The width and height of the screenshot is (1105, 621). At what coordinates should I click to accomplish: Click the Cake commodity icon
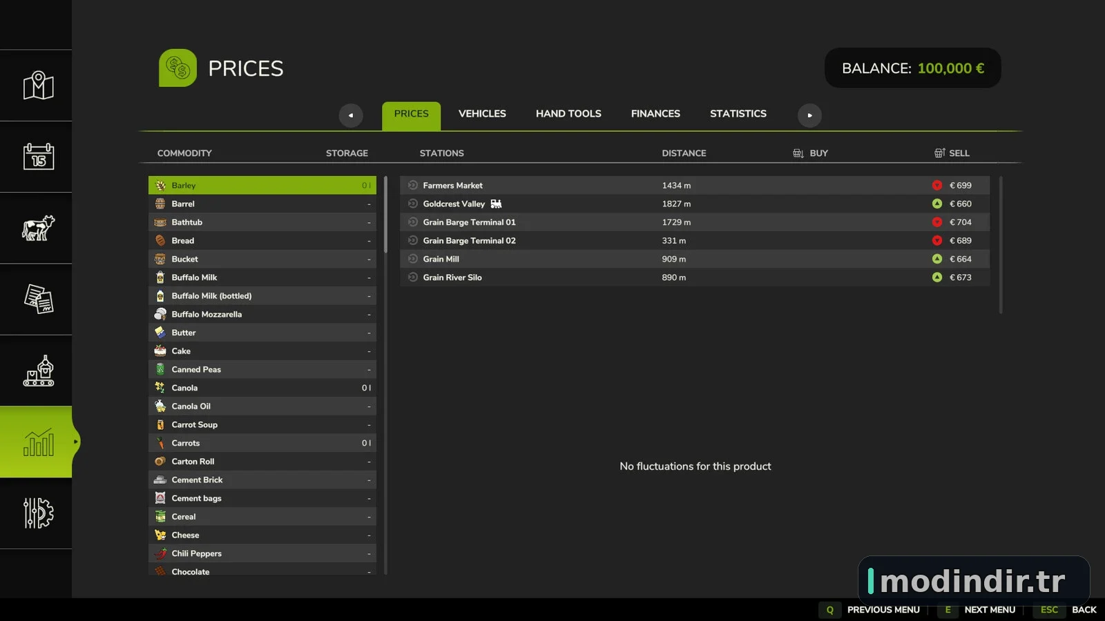160,351
